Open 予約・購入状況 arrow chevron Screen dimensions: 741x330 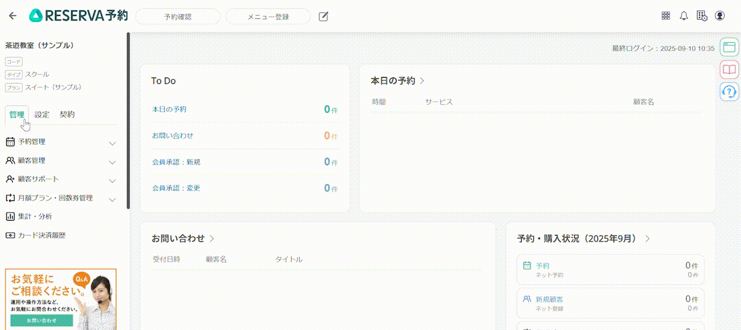click(648, 239)
